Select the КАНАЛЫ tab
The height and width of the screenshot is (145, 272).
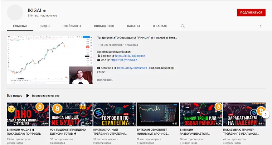(133, 26)
